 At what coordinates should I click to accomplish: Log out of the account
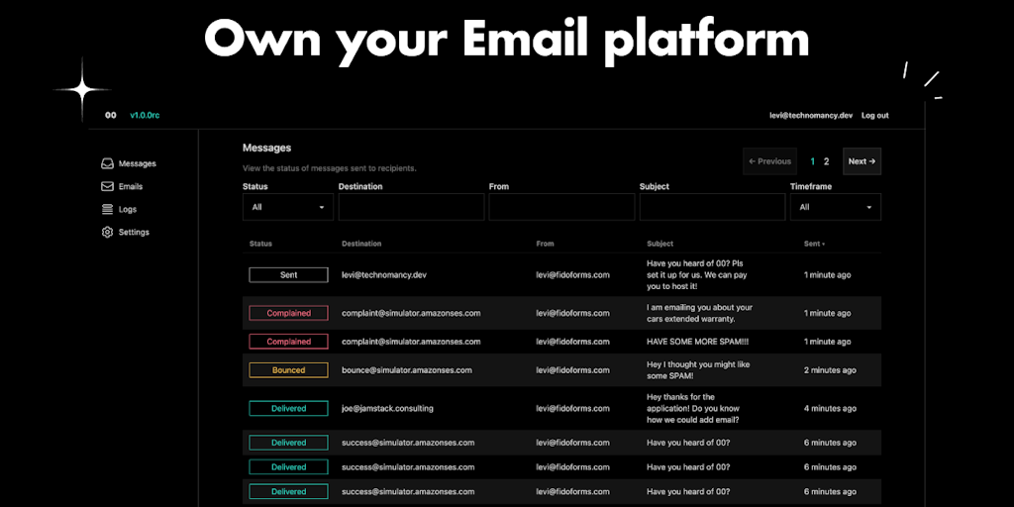pyautogui.click(x=874, y=116)
